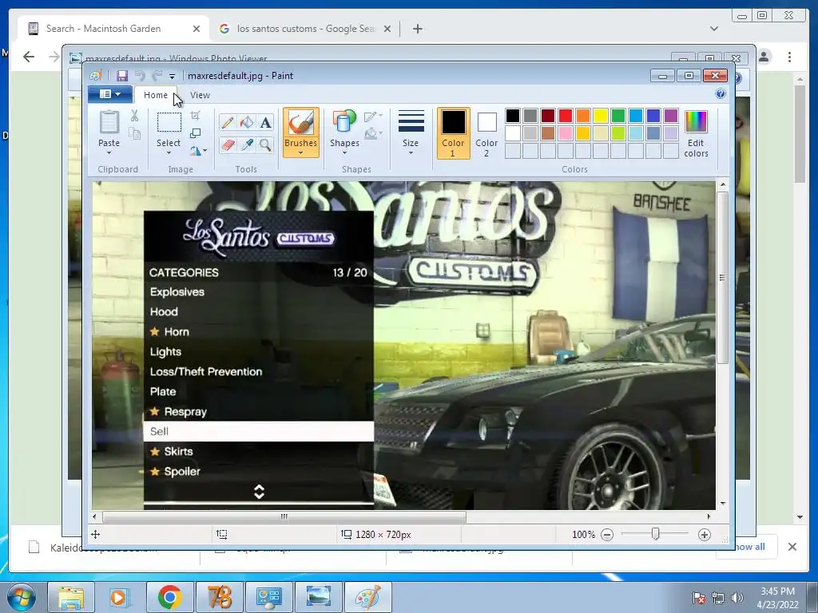Click the Edit colors rainbow icon
Image resolution: width=818 pixels, height=613 pixels.
pyautogui.click(x=696, y=122)
